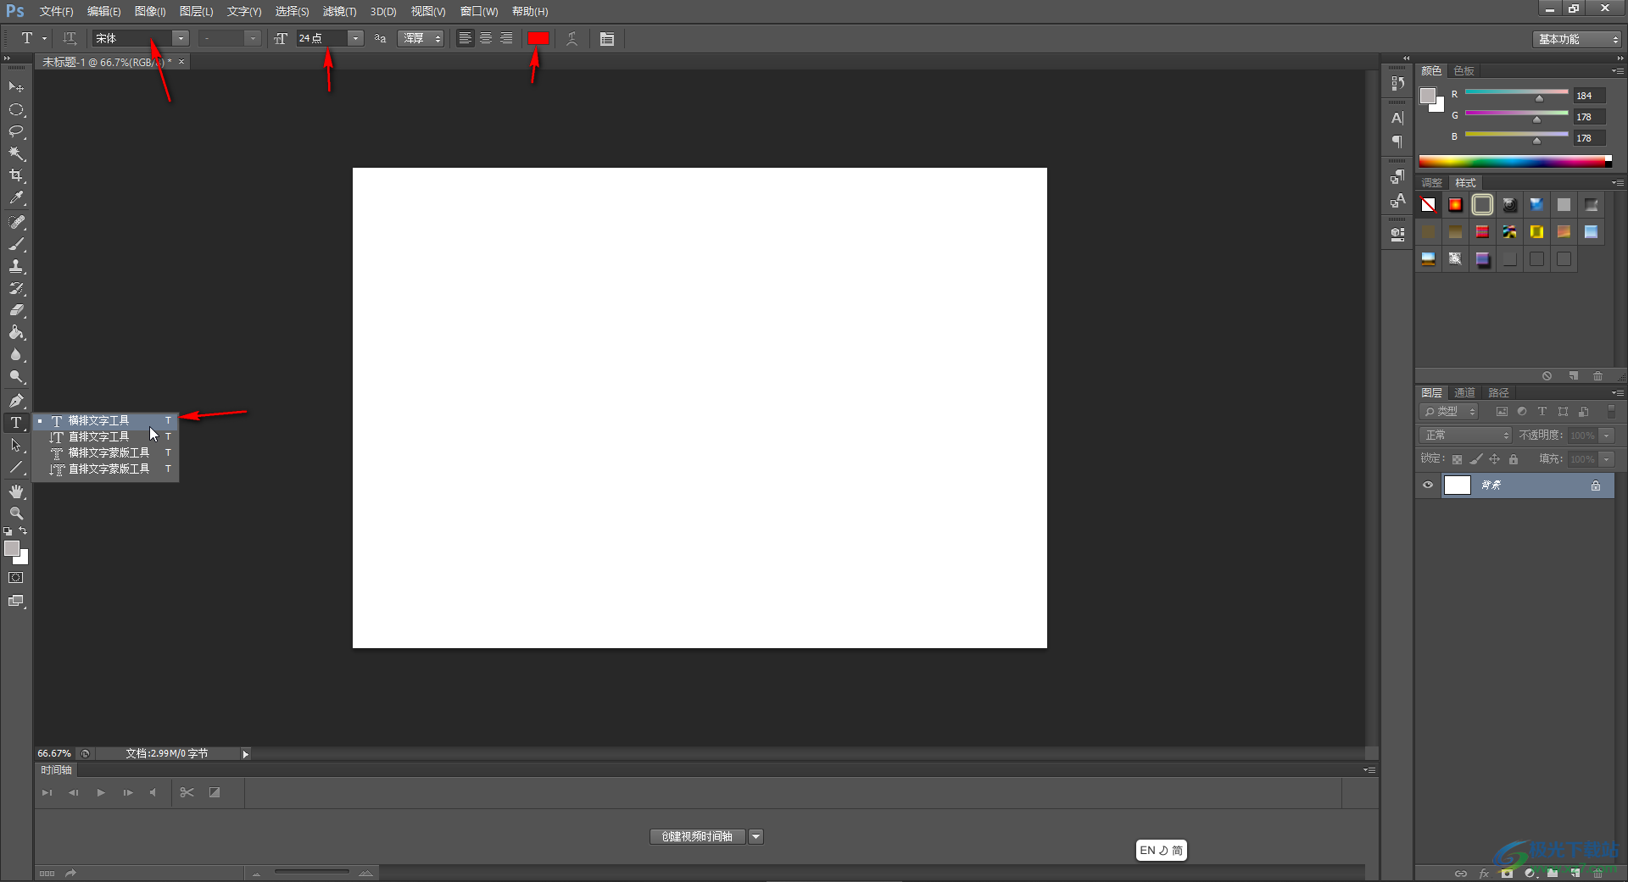Screen dimensions: 1628x882
Task: Open the Type tool preset picker
Action: [31, 38]
